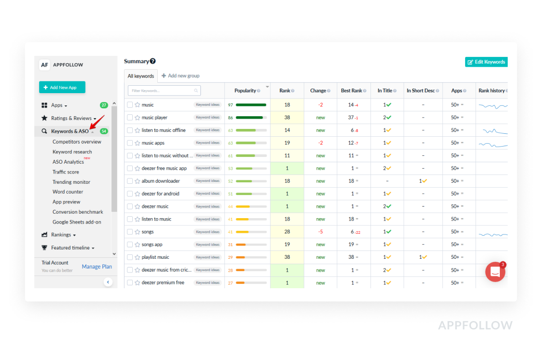Switch to the All keywords tab
Viewport: 542px width, 349px height.
click(x=141, y=76)
